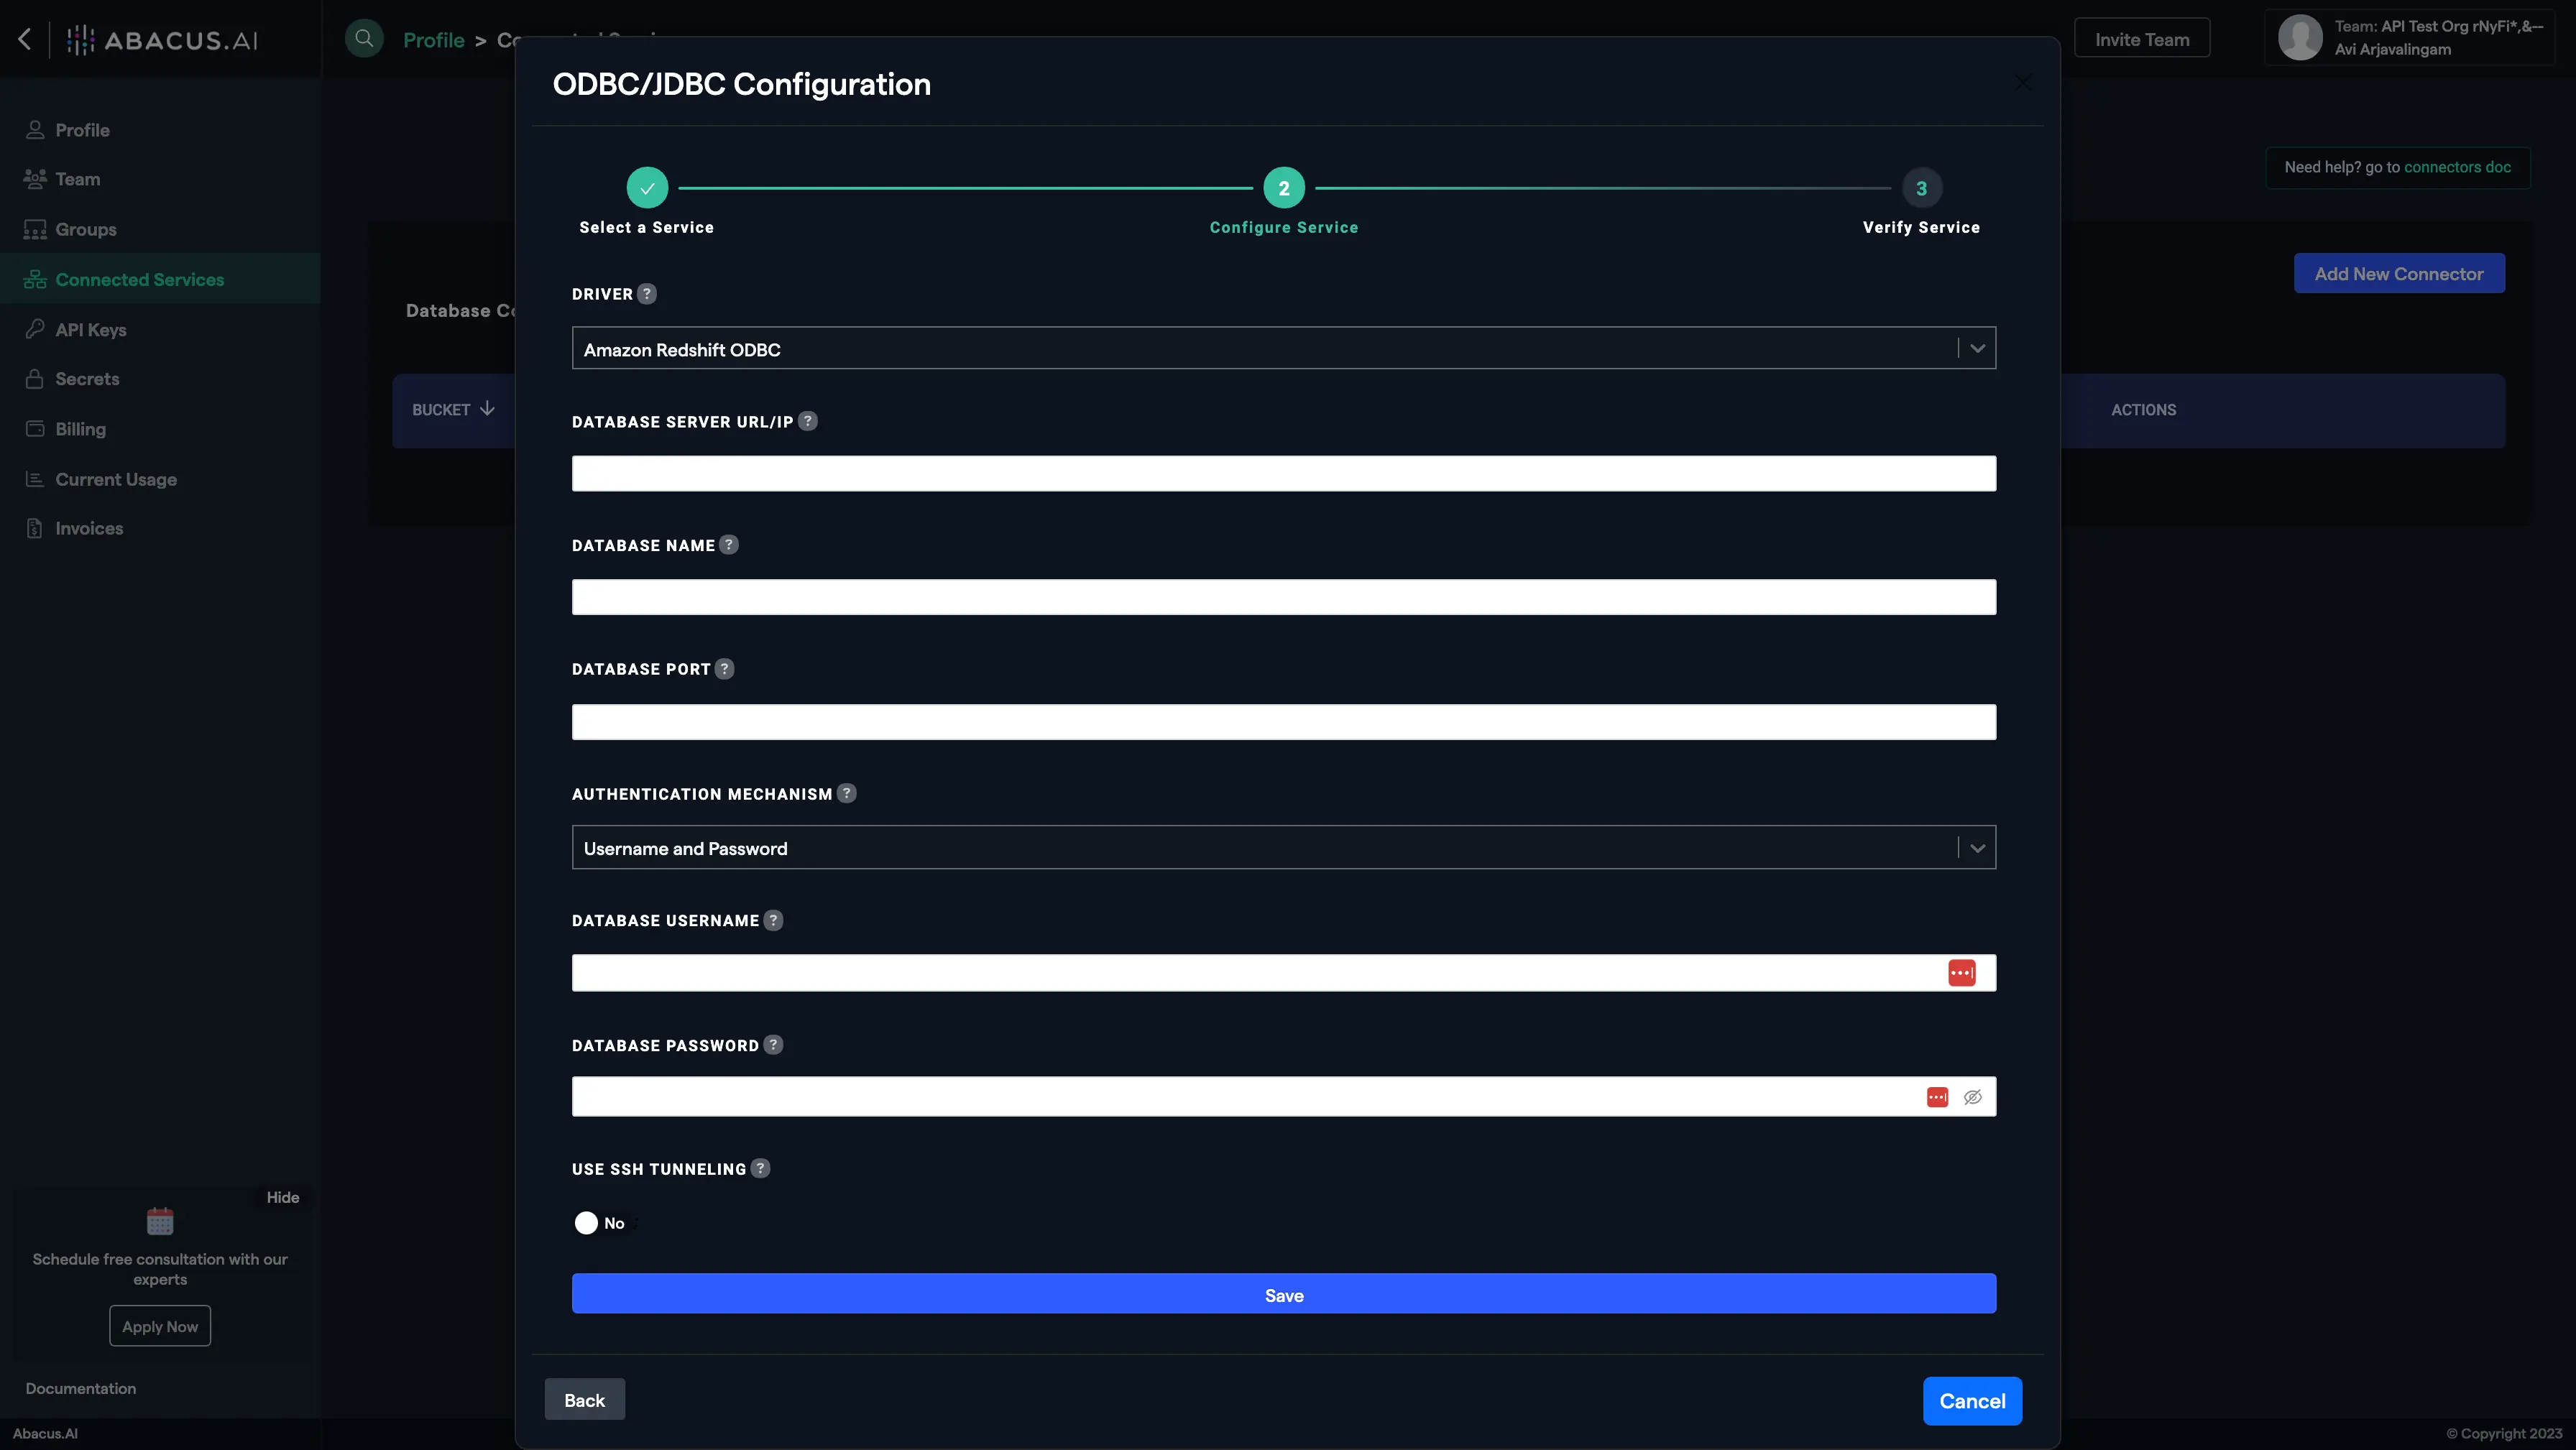Focus the Database Name input field
Image resolution: width=2576 pixels, height=1450 pixels.
click(1284, 597)
